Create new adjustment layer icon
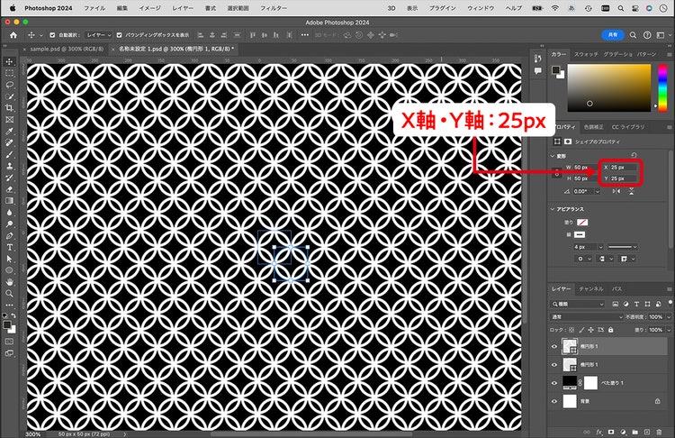Viewport: 675px width, 438px height. (623, 432)
